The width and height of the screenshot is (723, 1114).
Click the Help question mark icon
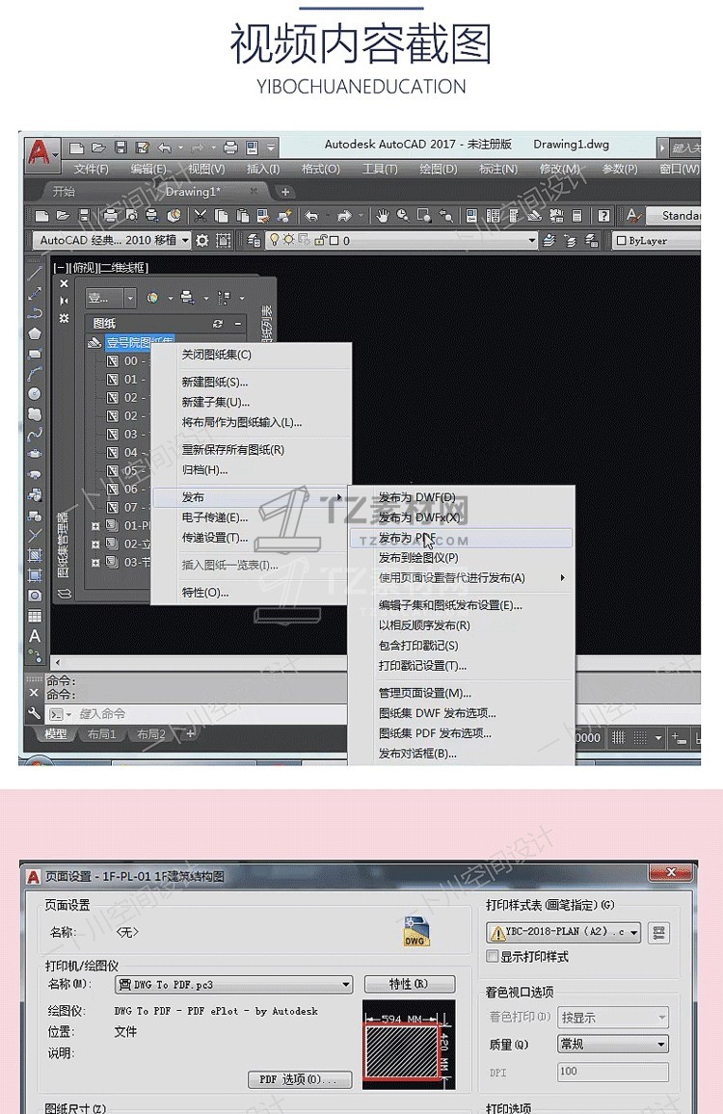point(603,215)
